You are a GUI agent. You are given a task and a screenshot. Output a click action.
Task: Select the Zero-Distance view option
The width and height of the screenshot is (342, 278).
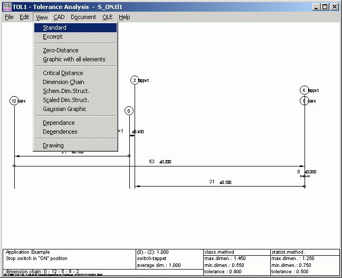tap(60, 50)
